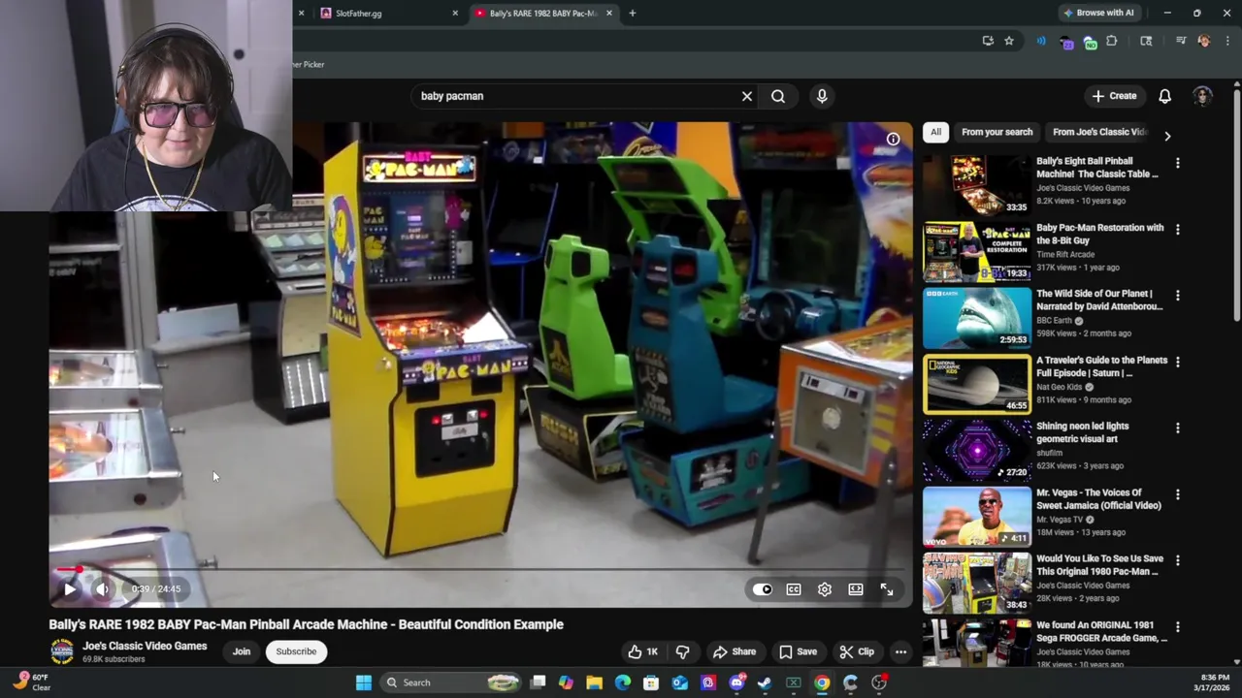Screen dimensions: 1242x698
Task: Clear the search box with X
Action: [747, 96]
